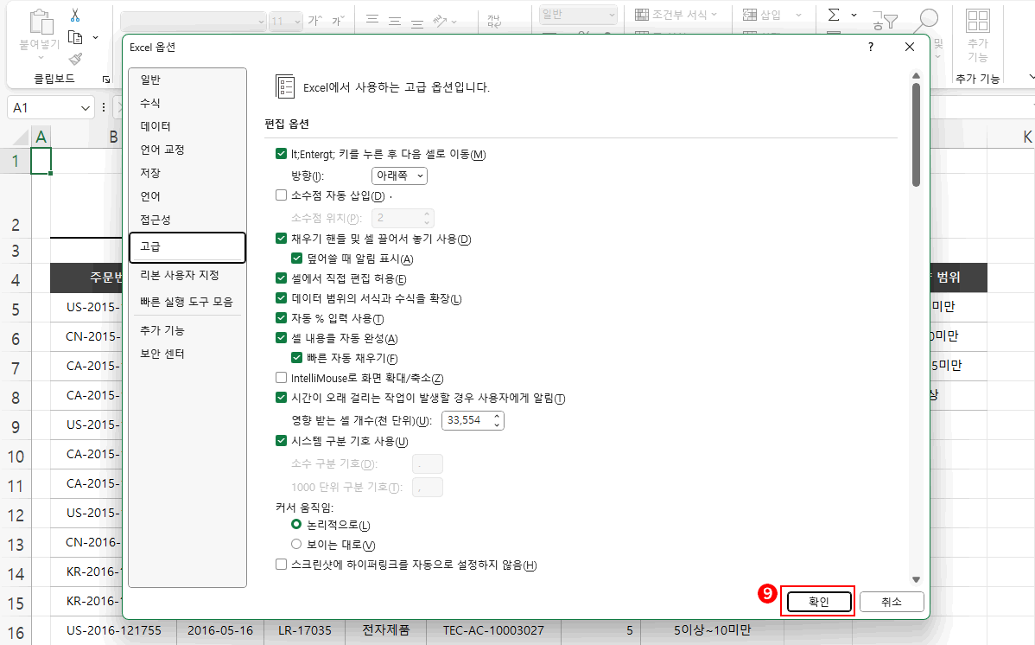Click the Cut scissors icon

tap(74, 16)
